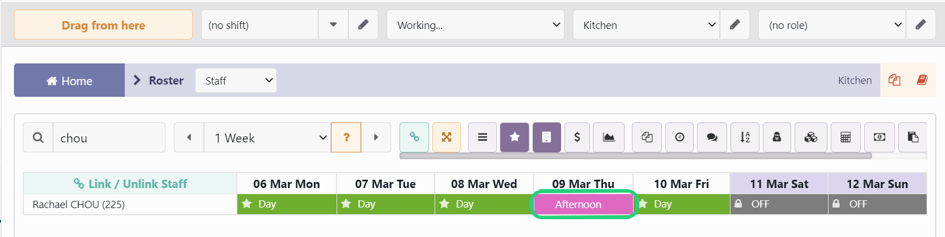Open the dollar sign costs view
The image size is (945, 237).
click(577, 137)
